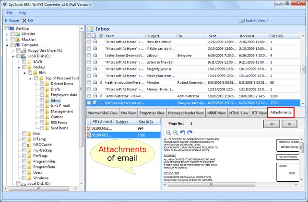The height and width of the screenshot is (202, 308).
Task: Check the Desktop root checkbox
Action: click(x=7, y=28)
